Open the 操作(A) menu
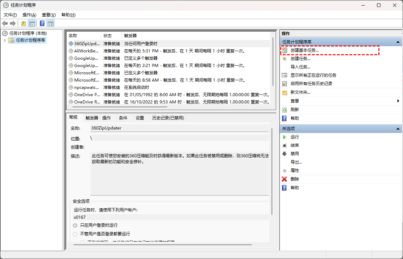Screen dimensions: 403x259 (29, 15)
